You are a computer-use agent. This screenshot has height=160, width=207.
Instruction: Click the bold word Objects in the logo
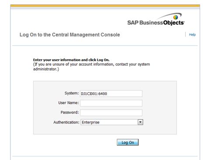click(x=174, y=23)
